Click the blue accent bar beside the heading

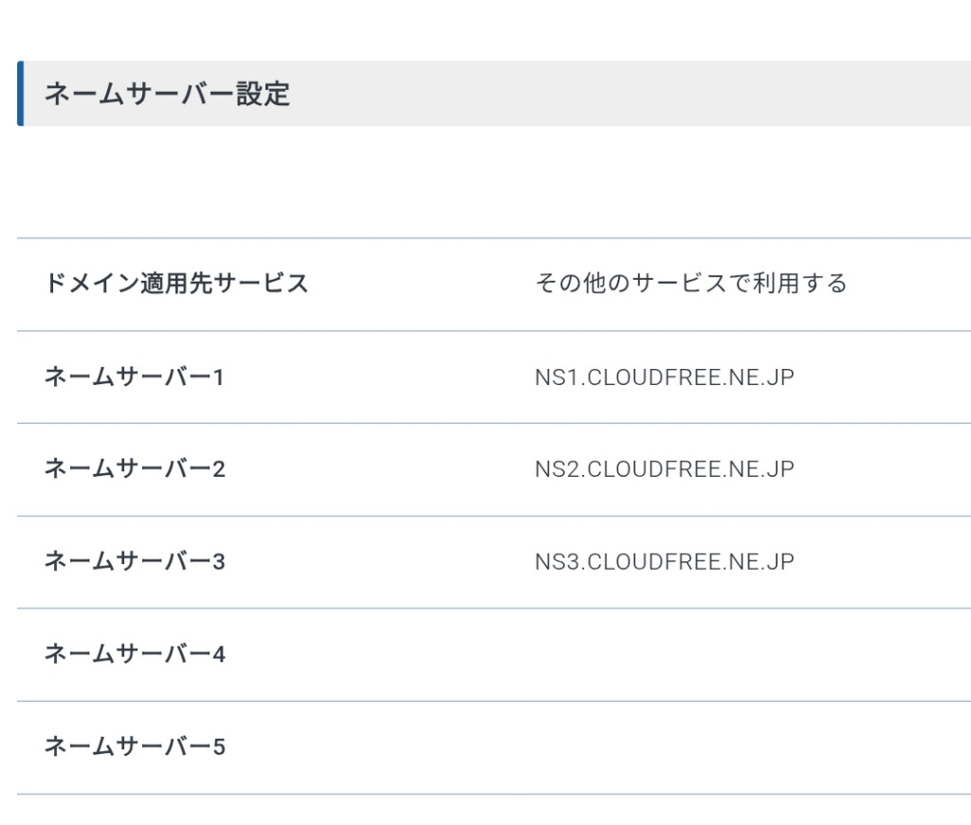(21, 94)
